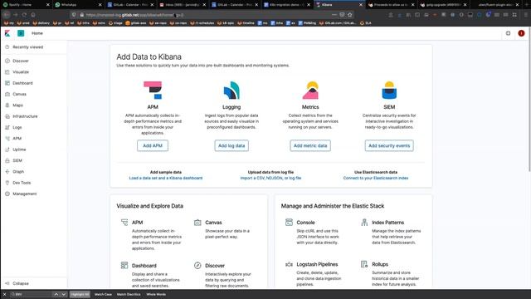Image resolution: width=531 pixels, height=299 pixels.
Task: Open Management in the sidebar
Action: click(x=24, y=194)
